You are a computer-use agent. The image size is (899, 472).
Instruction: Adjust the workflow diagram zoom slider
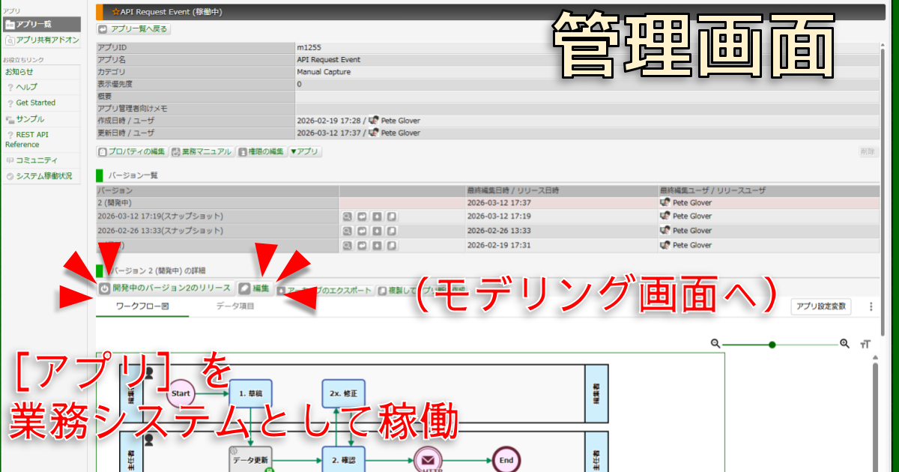tap(772, 344)
